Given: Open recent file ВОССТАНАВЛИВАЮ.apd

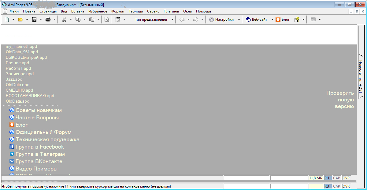Looking at the screenshot, I should pos(30,96).
